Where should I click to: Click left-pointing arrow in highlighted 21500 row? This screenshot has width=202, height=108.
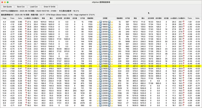pyautogui.click(x=109, y=66)
